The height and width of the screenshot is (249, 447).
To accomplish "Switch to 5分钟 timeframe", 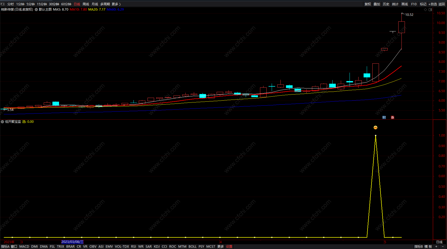I will pos(30,4).
